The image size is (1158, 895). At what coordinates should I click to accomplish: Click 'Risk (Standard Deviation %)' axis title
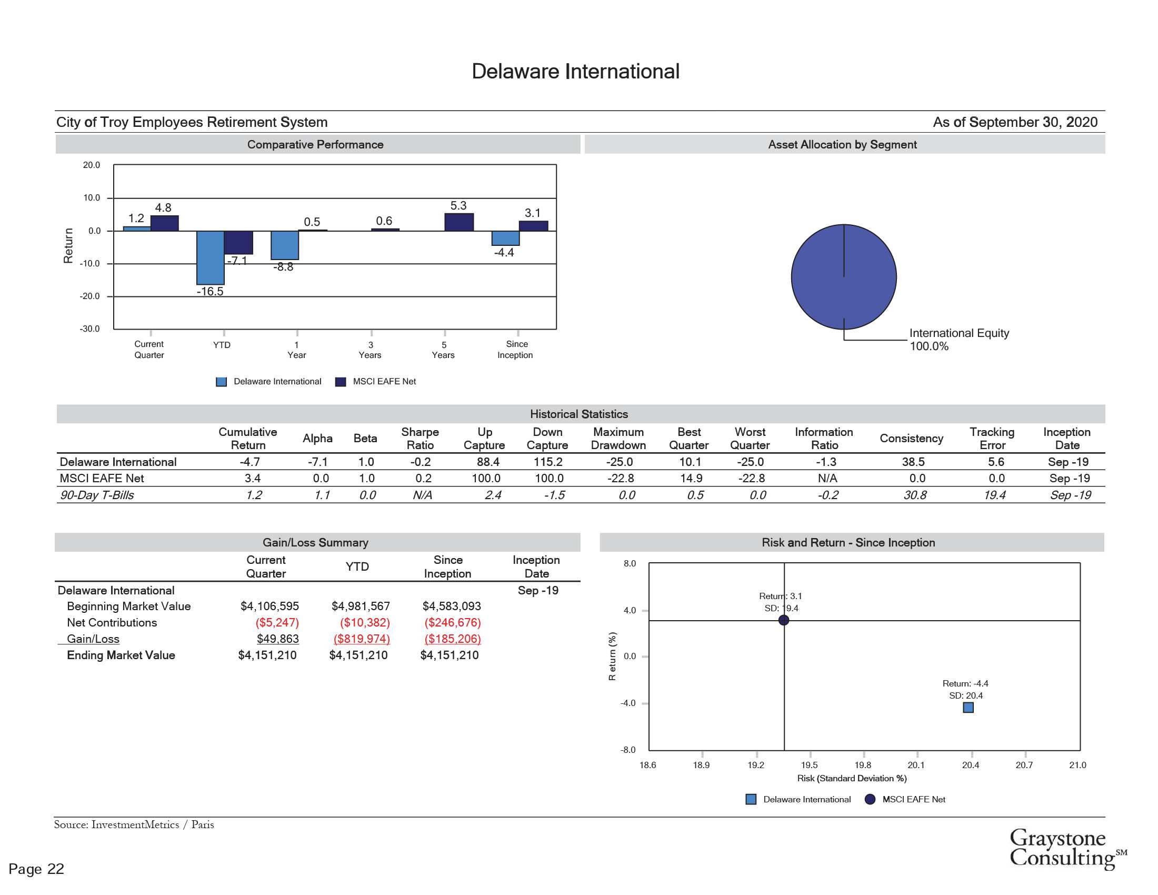(x=852, y=778)
